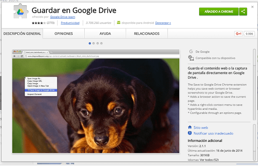This screenshot has height=166, width=258.
Task: Click the Información adicional heading
Action: 205,141
